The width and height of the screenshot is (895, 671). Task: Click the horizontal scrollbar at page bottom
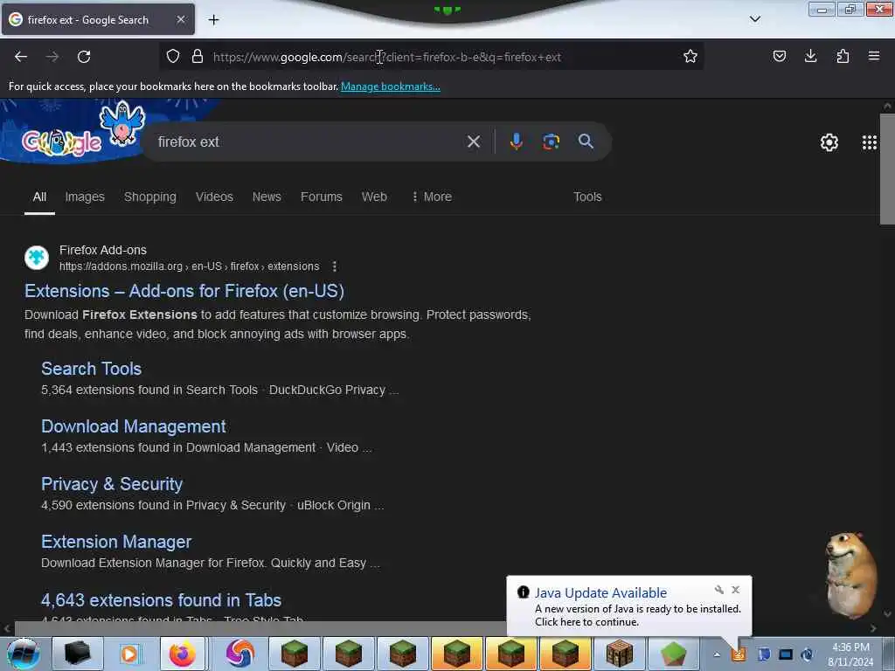pyautogui.click(x=260, y=628)
